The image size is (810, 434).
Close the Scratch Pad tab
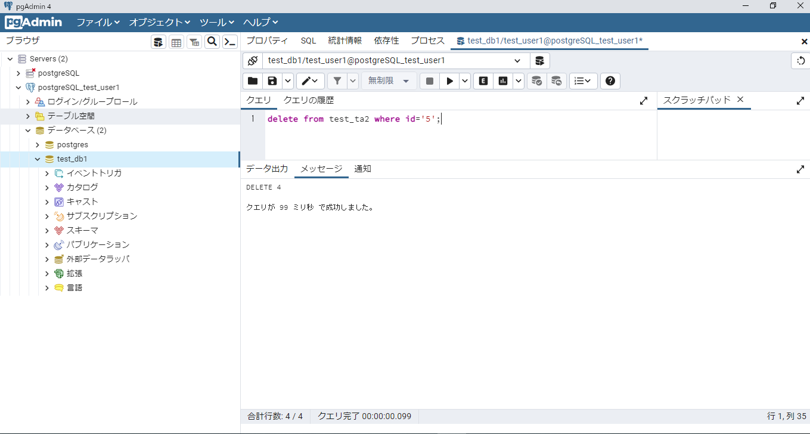(740, 100)
